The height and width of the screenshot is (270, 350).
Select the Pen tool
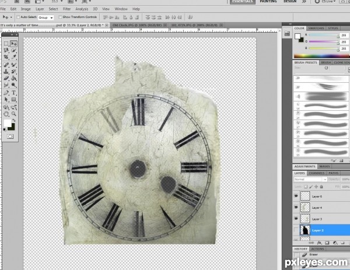[6, 93]
